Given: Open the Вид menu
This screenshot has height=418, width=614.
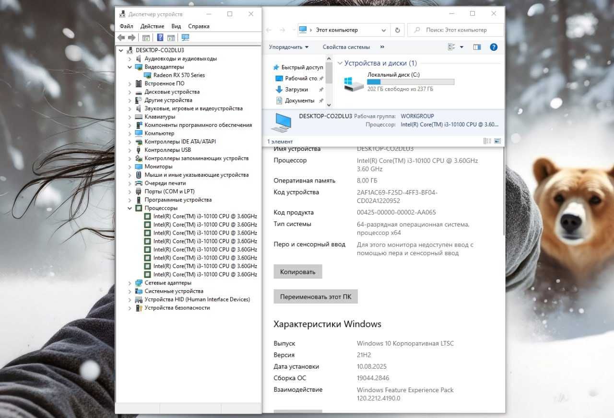Looking at the screenshot, I should 176,26.
